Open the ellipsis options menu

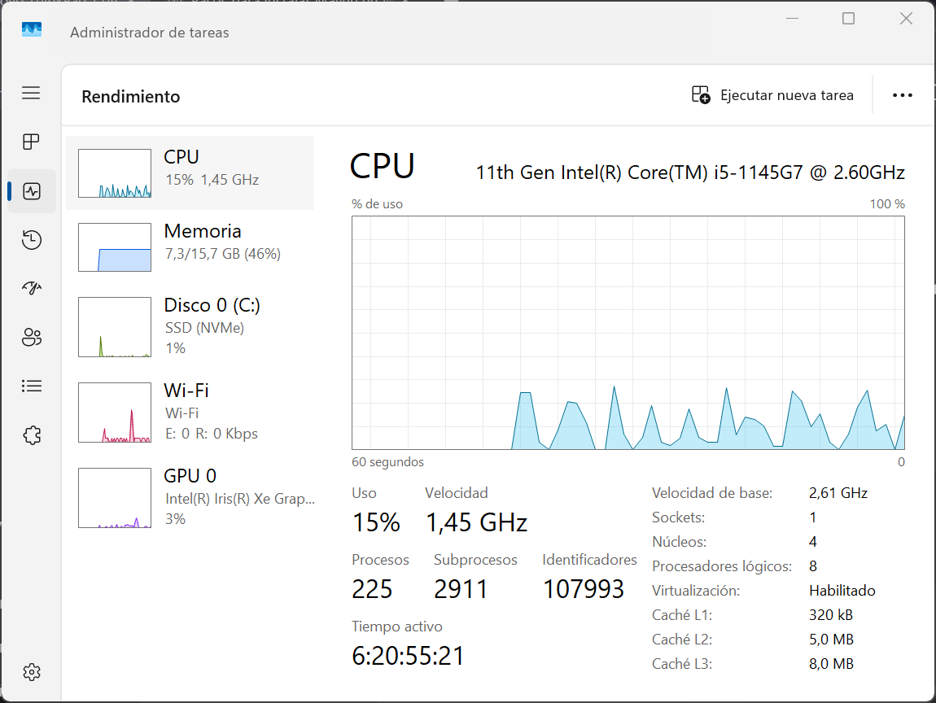tap(902, 95)
